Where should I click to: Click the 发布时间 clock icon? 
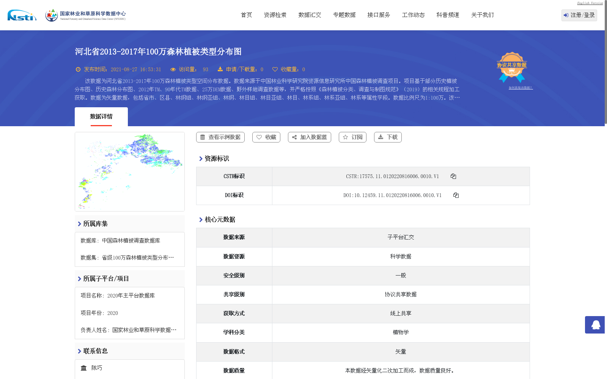tap(78, 69)
